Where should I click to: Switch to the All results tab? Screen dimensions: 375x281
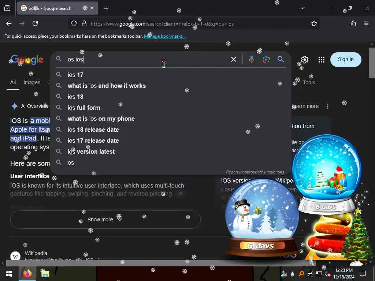[13, 82]
